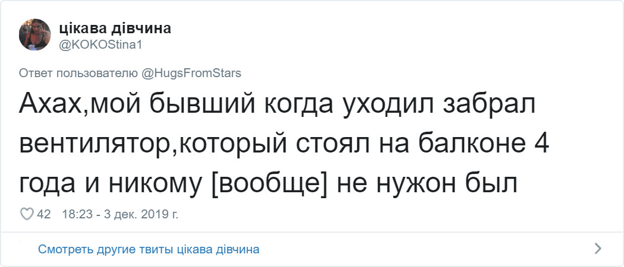Open the chevron arrow beside other tweets link
The width and height of the screenshot is (624, 267).
click(x=597, y=249)
